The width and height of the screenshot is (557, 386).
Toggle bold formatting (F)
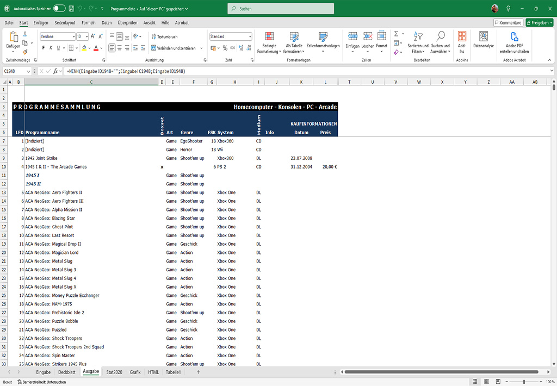coord(44,48)
